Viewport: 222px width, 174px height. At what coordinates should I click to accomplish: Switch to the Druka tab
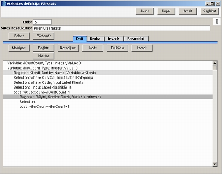coord(95,39)
